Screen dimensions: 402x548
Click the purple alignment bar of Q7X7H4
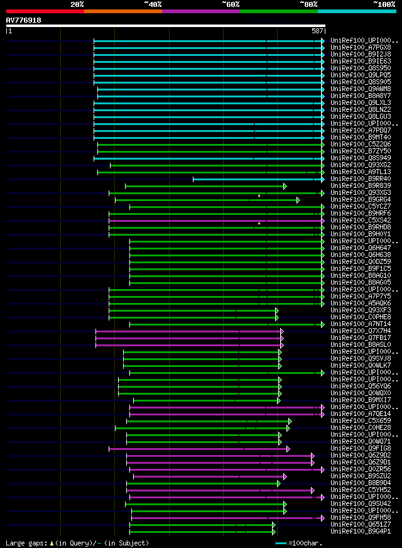click(x=189, y=332)
